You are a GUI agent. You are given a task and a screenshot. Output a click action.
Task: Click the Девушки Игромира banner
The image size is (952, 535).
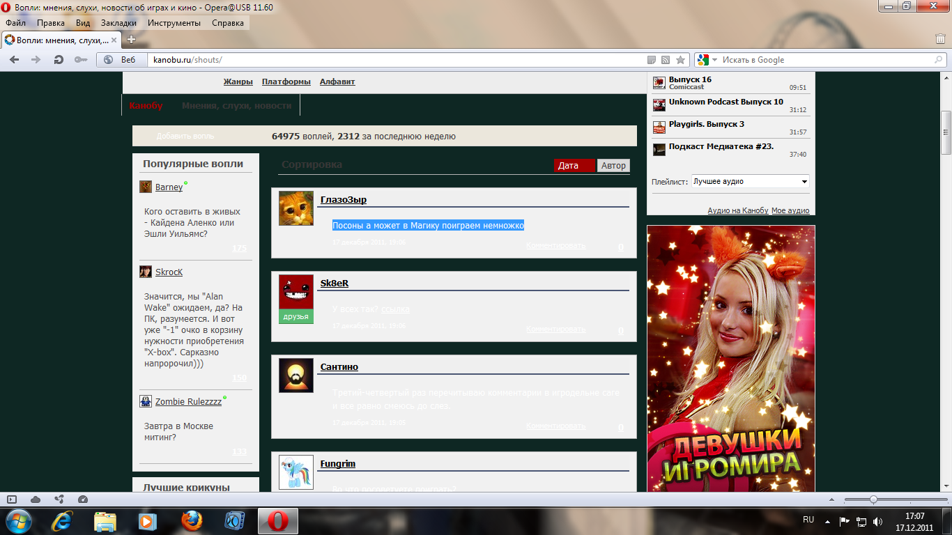731,358
